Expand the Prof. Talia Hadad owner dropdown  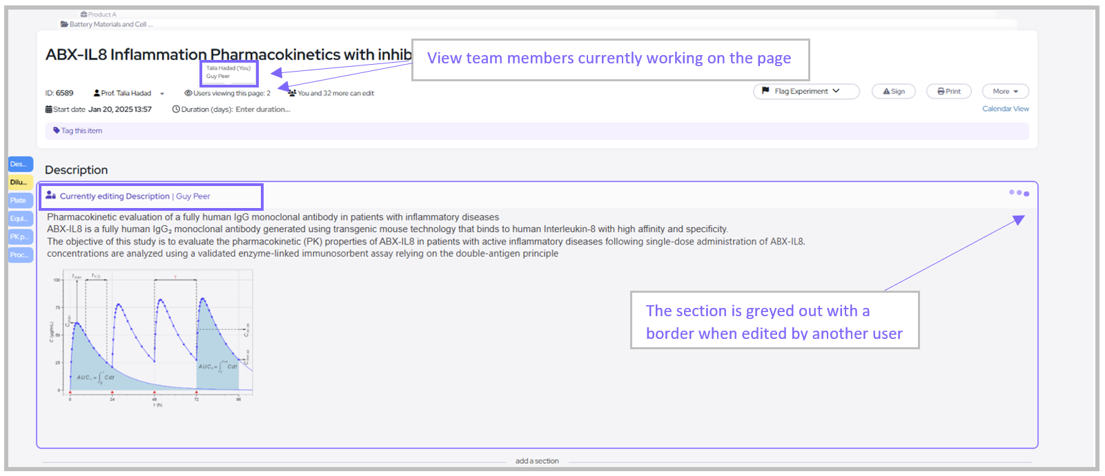pyautogui.click(x=162, y=94)
